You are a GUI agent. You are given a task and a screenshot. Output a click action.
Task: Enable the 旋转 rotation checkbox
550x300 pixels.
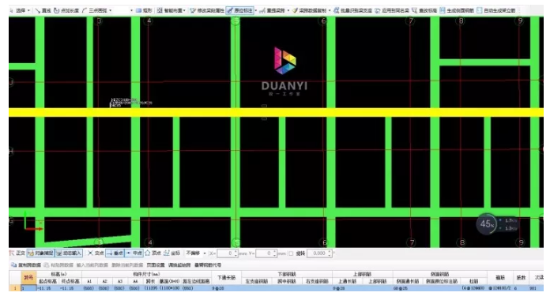(291, 253)
